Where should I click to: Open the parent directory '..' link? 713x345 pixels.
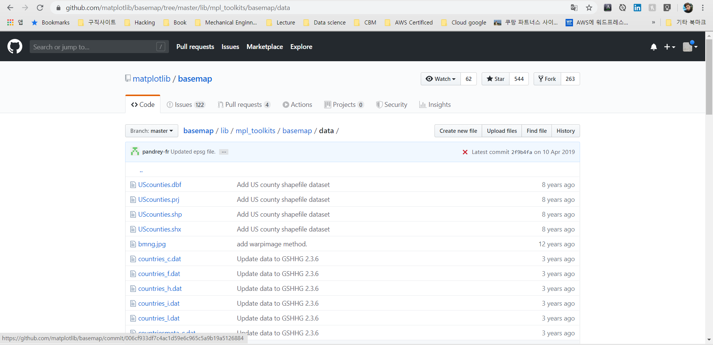click(141, 170)
